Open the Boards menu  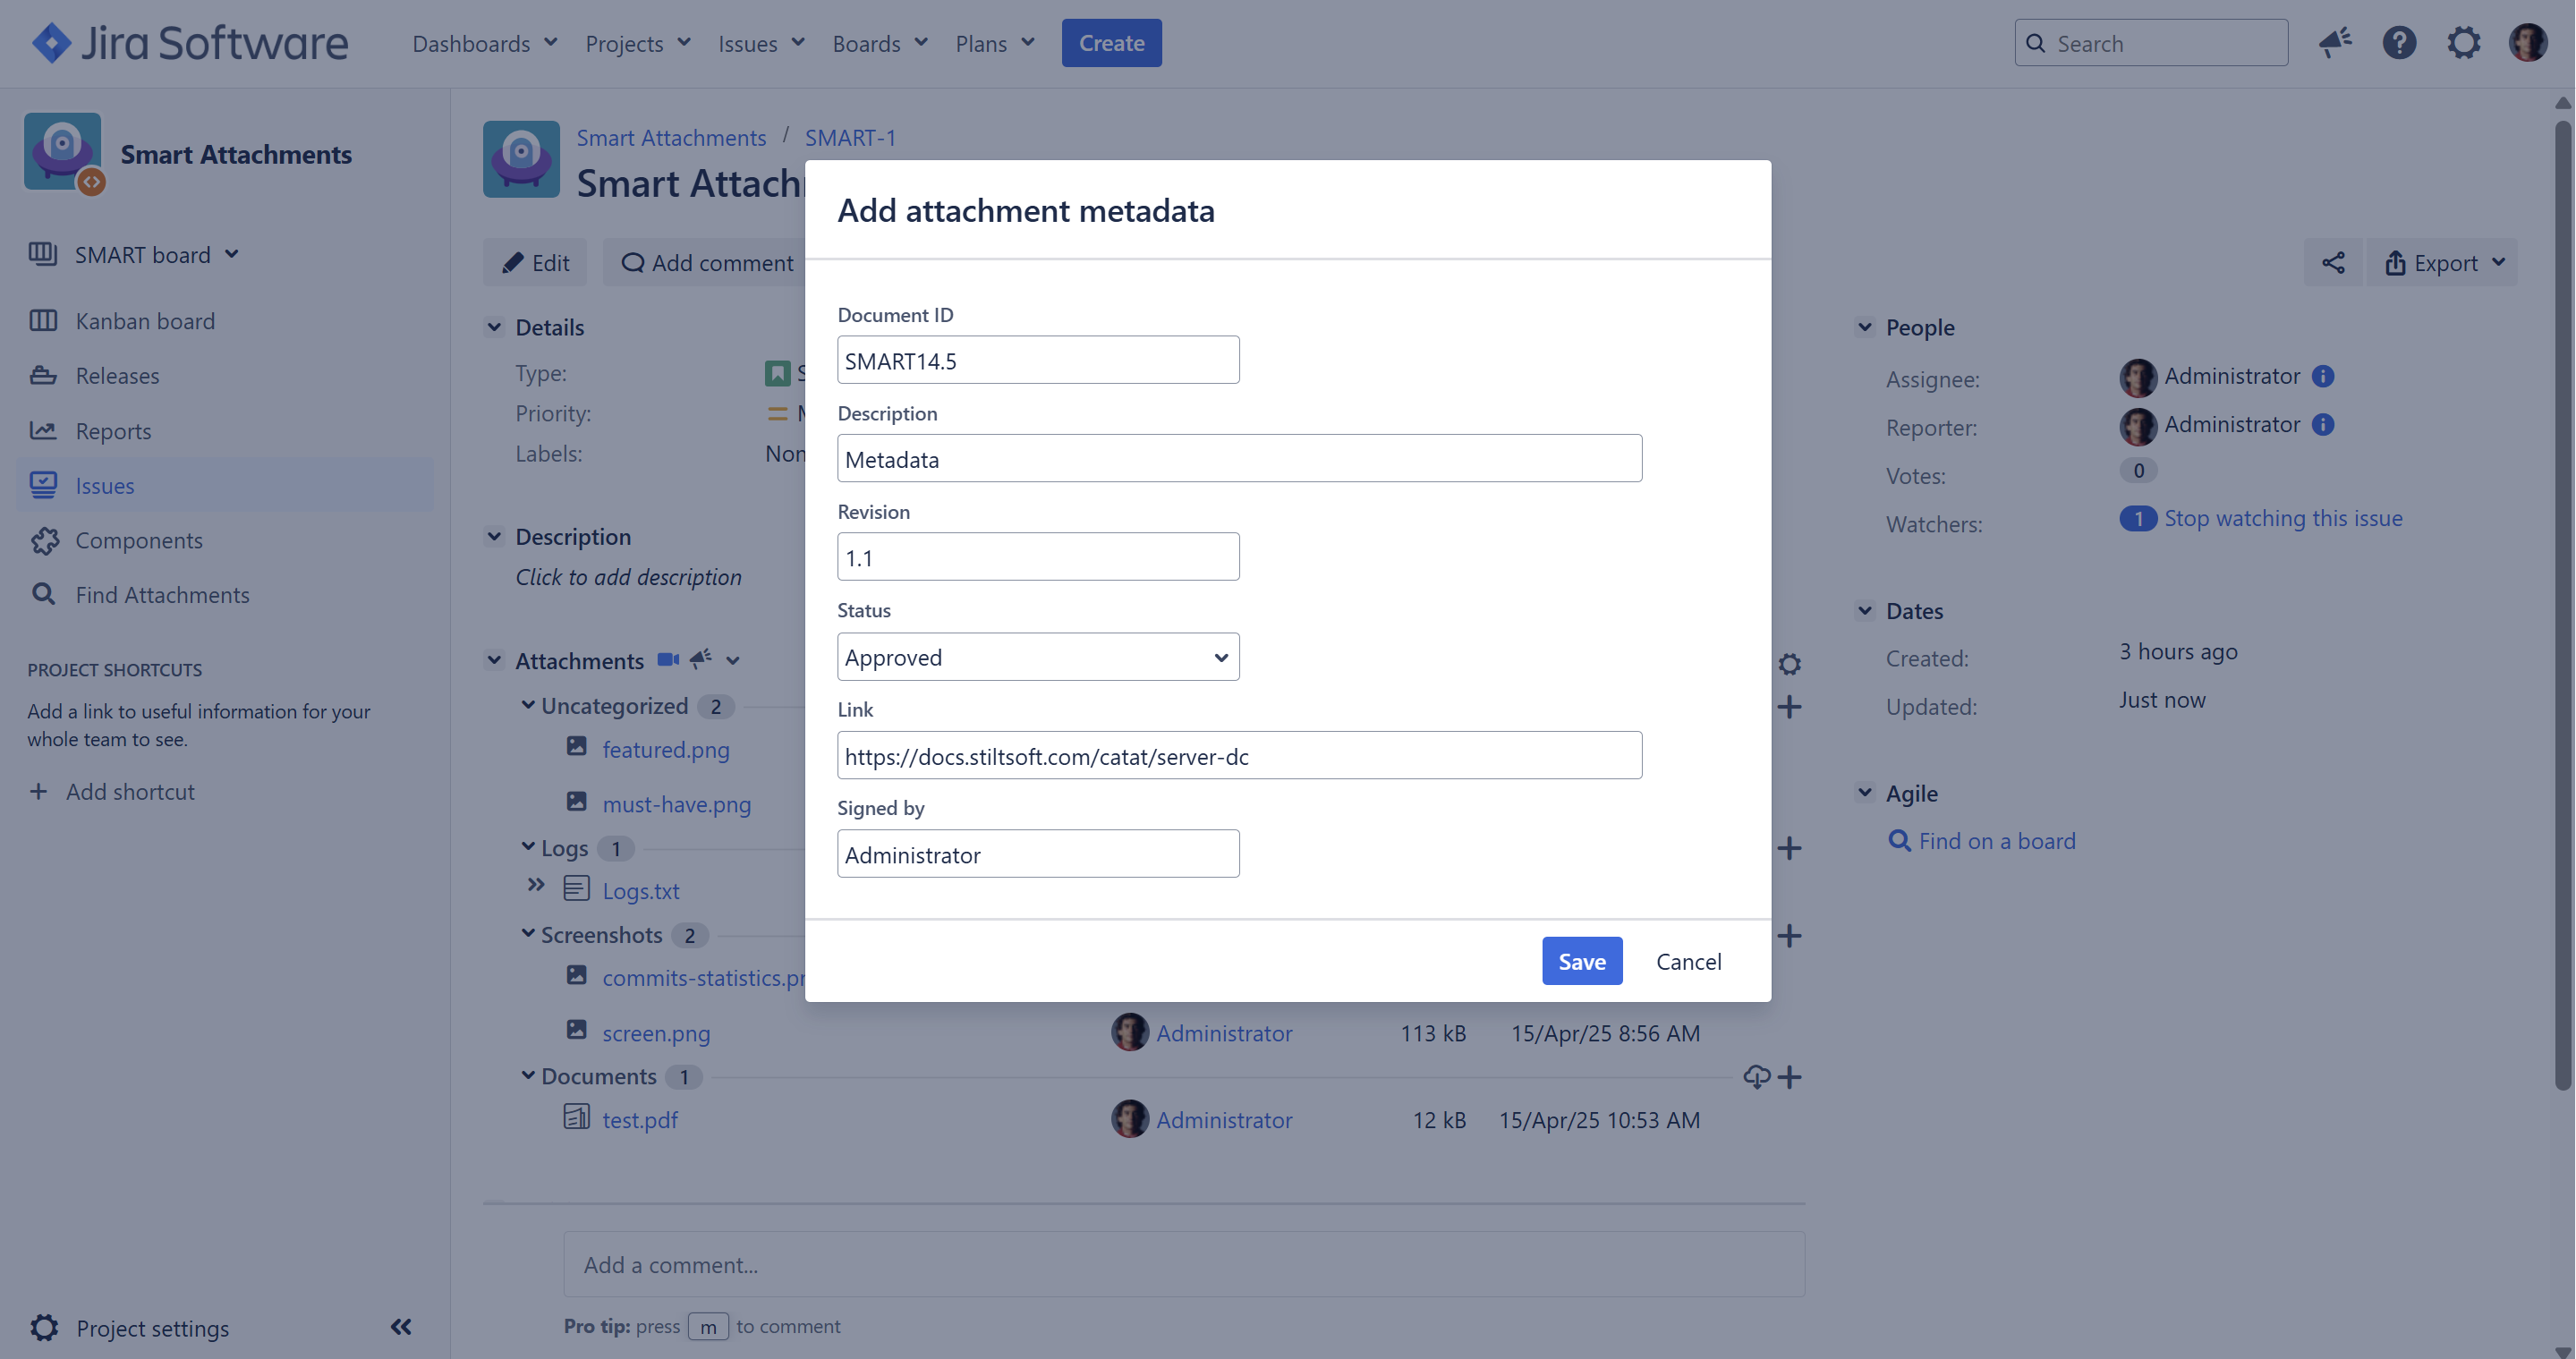click(880, 43)
